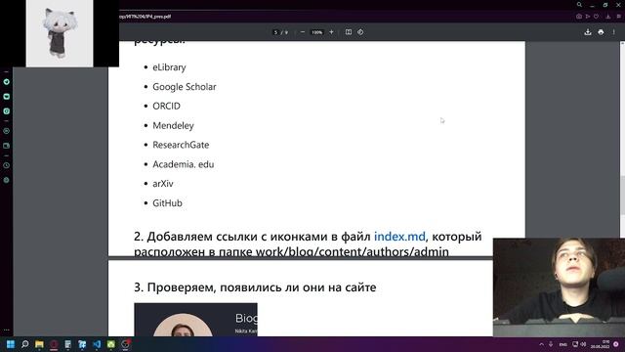The height and width of the screenshot is (352, 625).
Task: Click the webcam video overlay
Action: point(559,287)
